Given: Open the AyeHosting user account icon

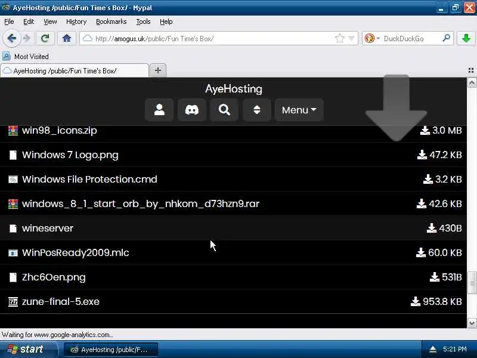Looking at the screenshot, I should click(x=159, y=110).
